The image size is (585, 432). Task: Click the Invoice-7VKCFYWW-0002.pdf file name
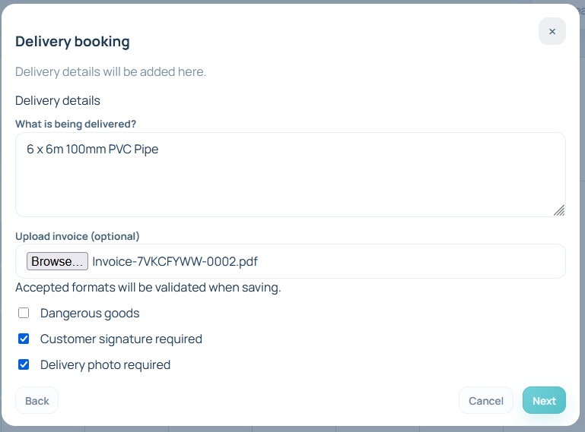(175, 261)
